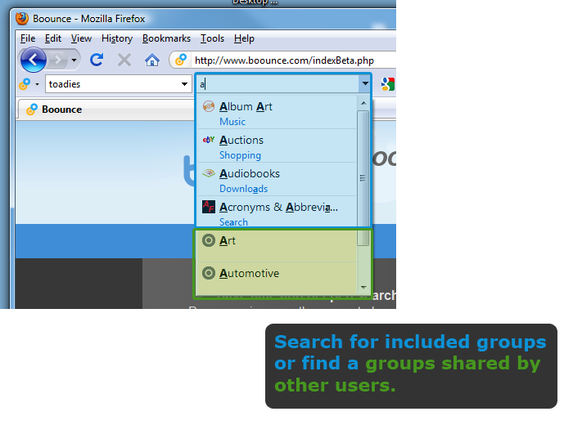
Task: Click the Audiobooks icon
Action: (x=209, y=173)
